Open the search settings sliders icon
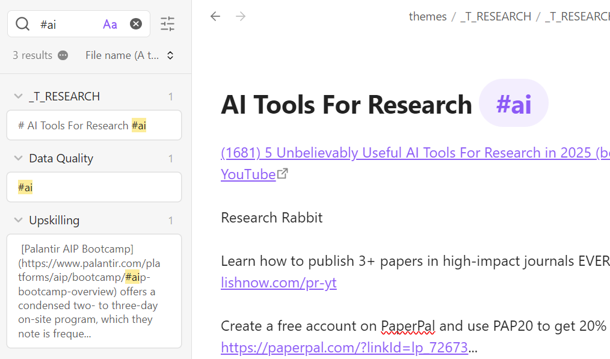 (167, 24)
